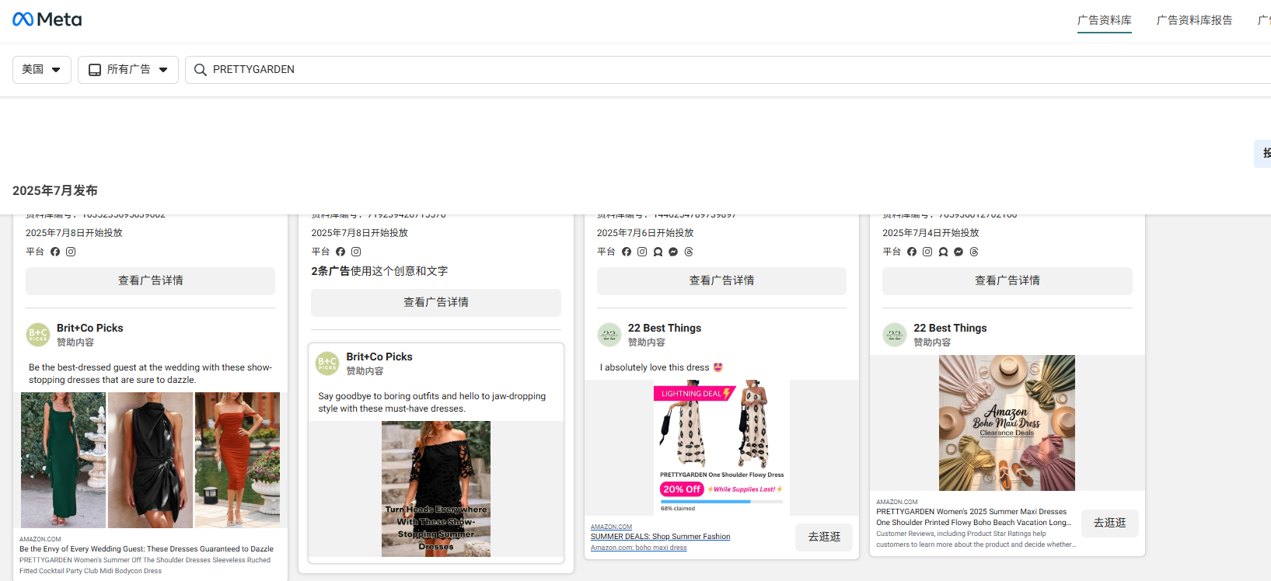The width and height of the screenshot is (1271, 581).
Task: Click the Lightning Deal dress image
Action: (x=721, y=447)
